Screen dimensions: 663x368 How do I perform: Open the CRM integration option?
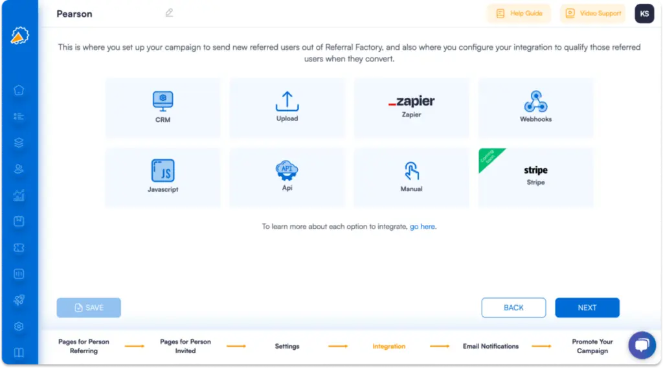[x=163, y=108]
